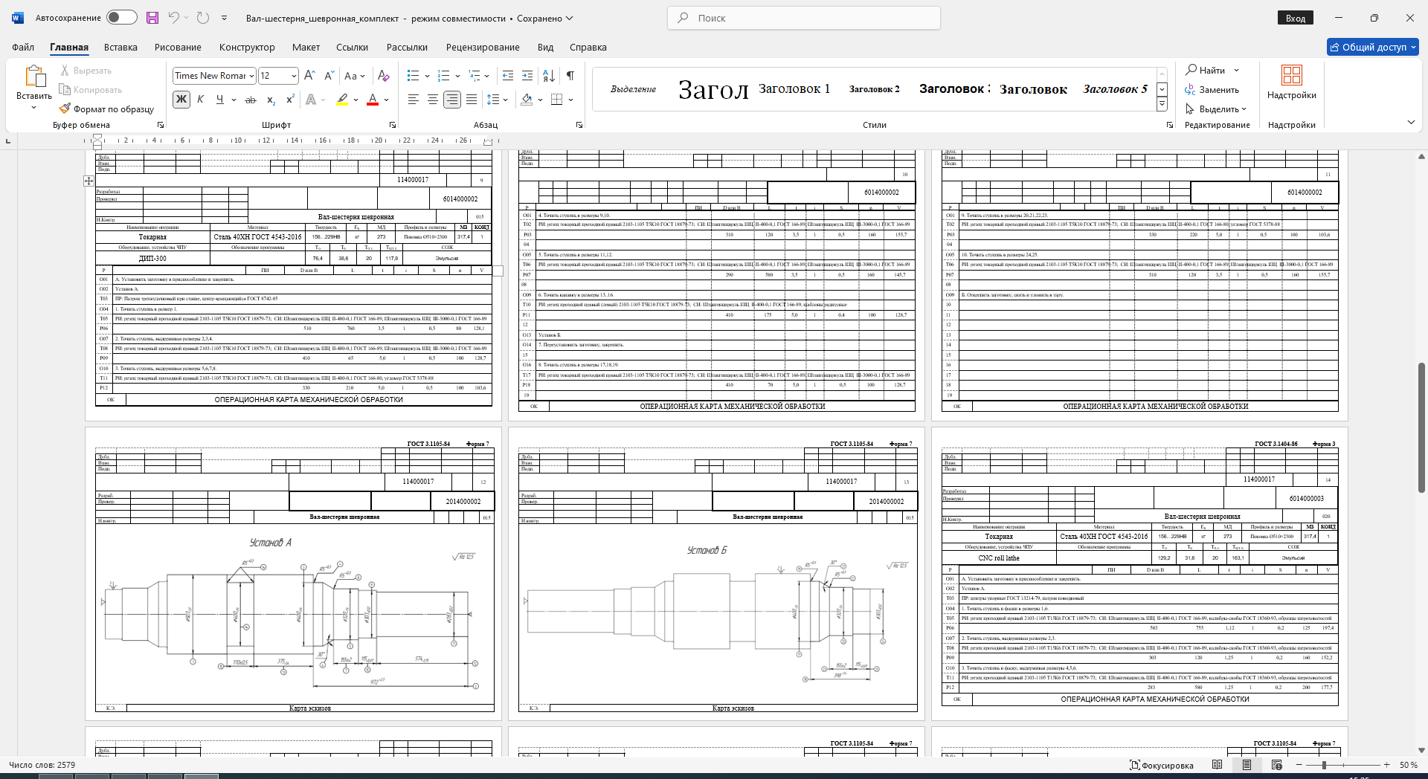Open the Вставка ribbon tab

click(x=120, y=47)
